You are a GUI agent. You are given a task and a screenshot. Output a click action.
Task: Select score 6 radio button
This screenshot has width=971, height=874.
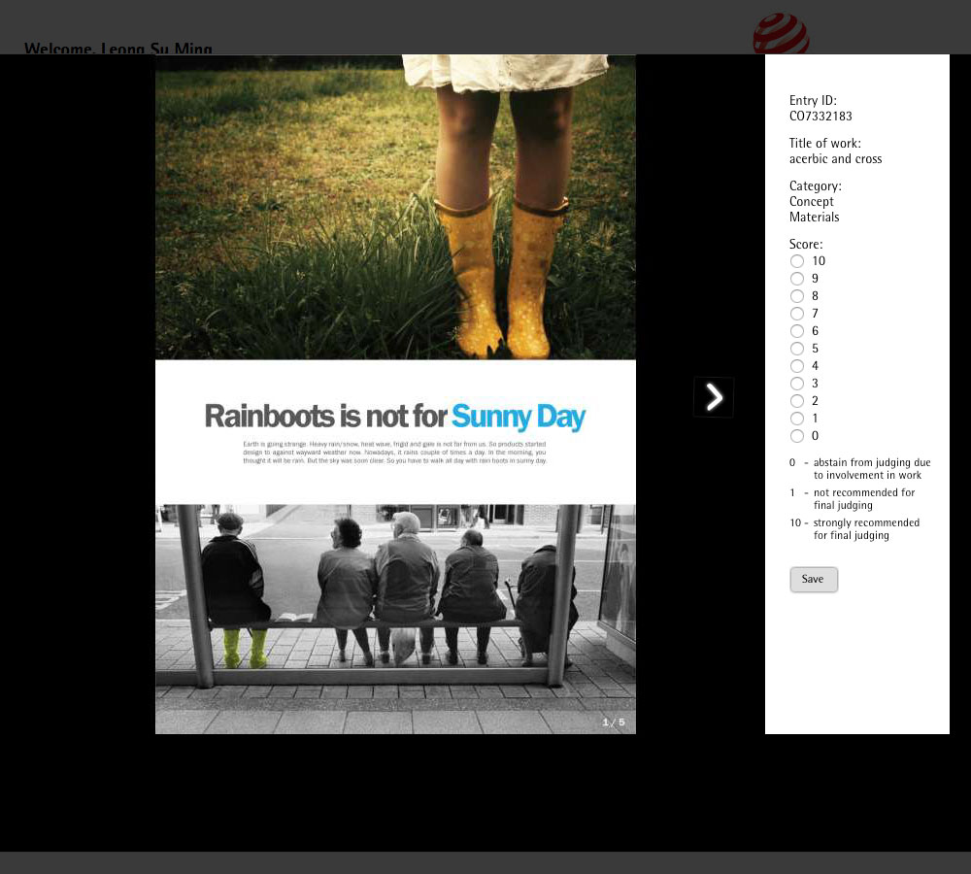tap(797, 331)
